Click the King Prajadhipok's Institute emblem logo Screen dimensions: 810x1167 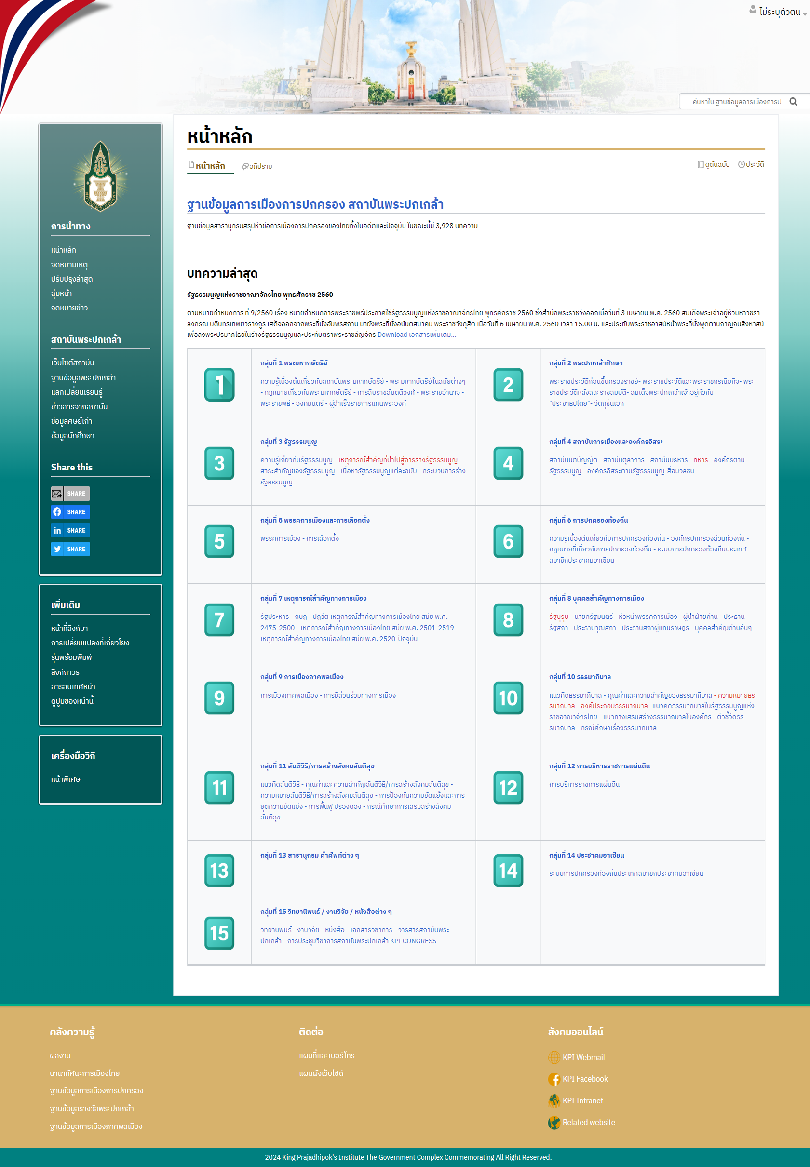(x=100, y=176)
